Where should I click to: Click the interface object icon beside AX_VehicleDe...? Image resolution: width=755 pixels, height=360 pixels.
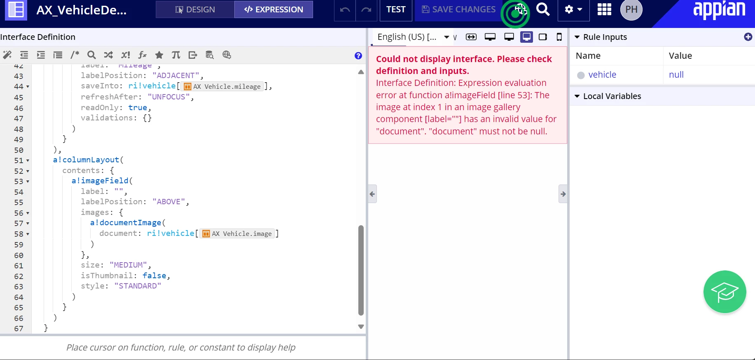click(16, 9)
